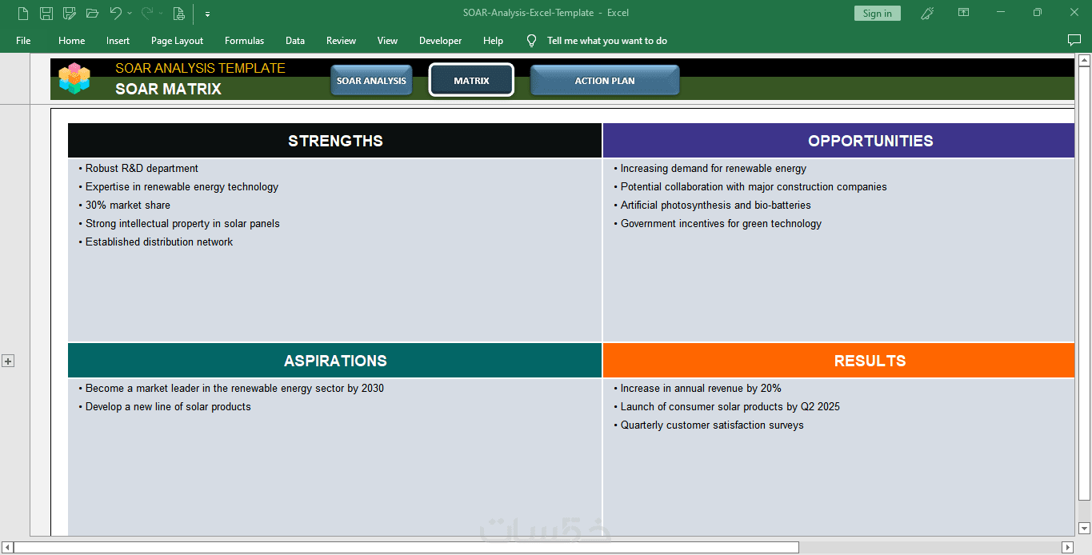Open Print Preview and Print icon
Image resolution: width=1092 pixels, height=555 pixels.
coord(178,13)
